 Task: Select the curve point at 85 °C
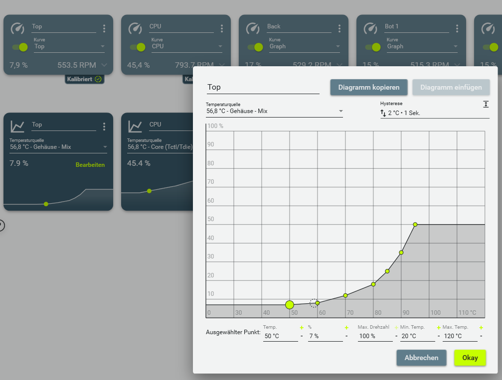(387, 271)
